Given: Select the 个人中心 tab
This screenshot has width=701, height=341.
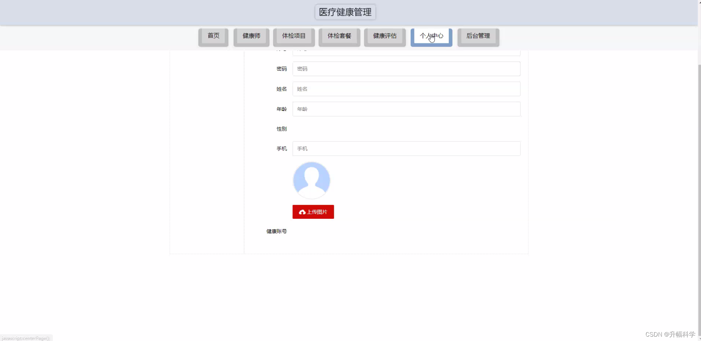Looking at the screenshot, I should tap(431, 36).
